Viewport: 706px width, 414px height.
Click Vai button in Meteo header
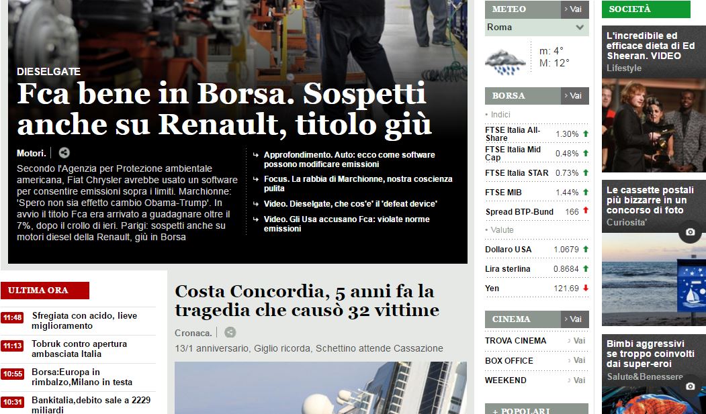(574, 9)
